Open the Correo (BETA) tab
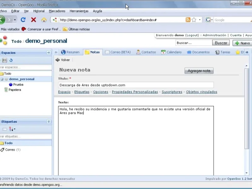This screenshot has height=189, width=252. pos(118,52)
